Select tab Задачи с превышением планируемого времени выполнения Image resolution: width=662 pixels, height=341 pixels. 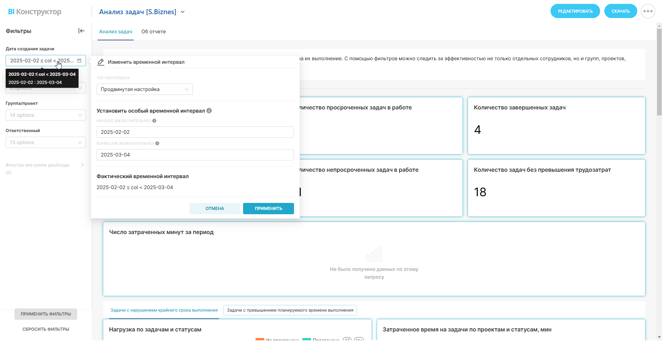[290, 310]
